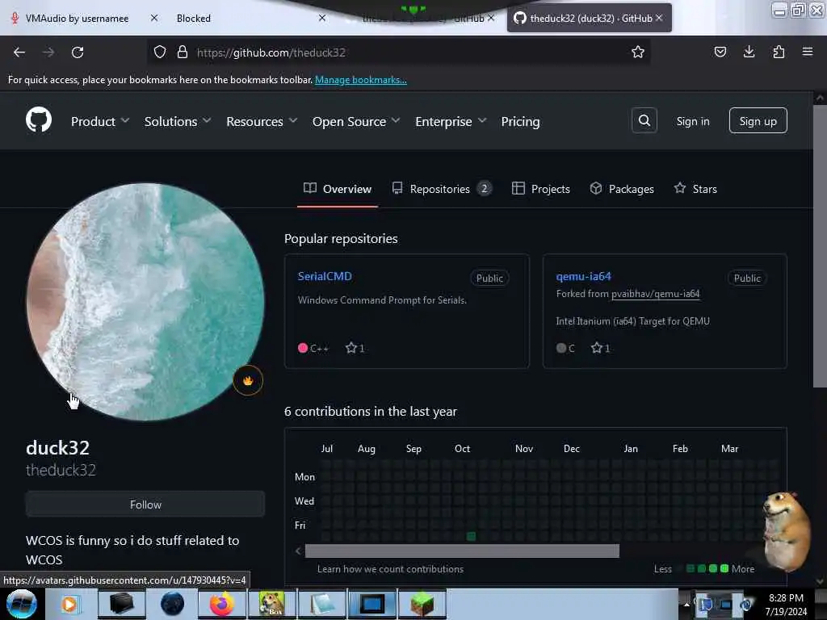Launch Firefox from the taskbar
This screenshot has height=620, width=827.
222,604
